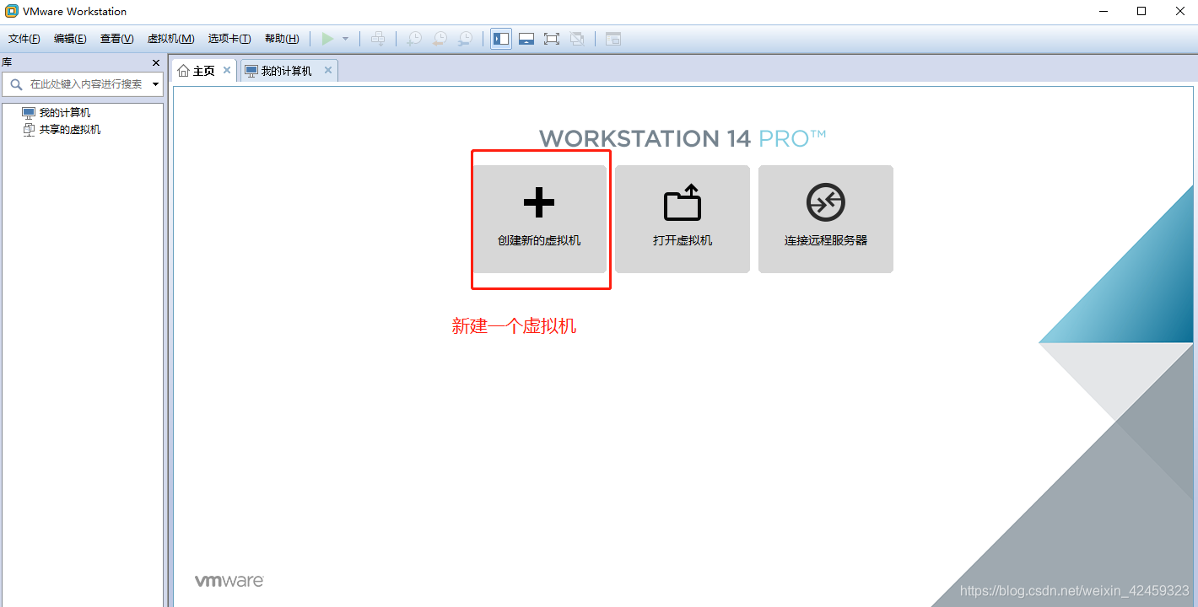Open the 帮助(H) menu
Image resolution: width=1198 pixels, height=607 pixels.
click(x=282, y=39)
